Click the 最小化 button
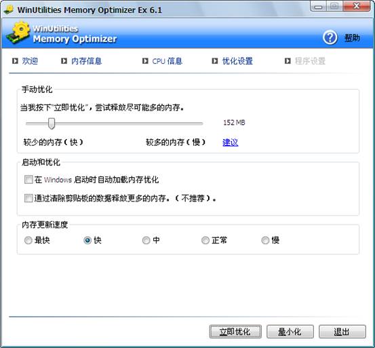 290,332
